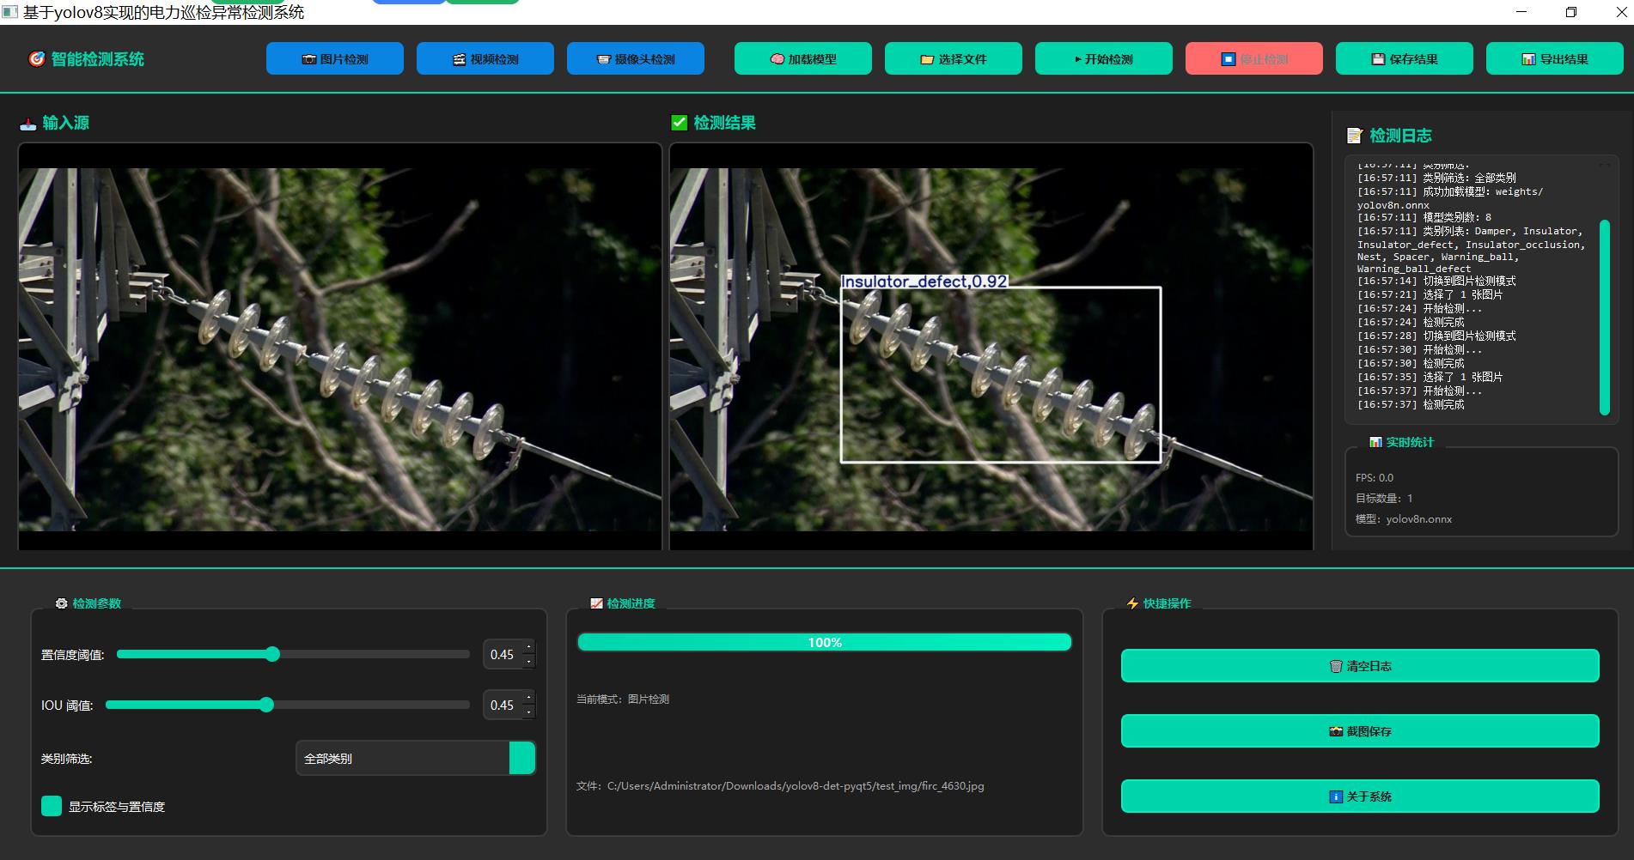Click the green check icon beside 检测结果
This screenshot has width=1634, height=860.
680,123
